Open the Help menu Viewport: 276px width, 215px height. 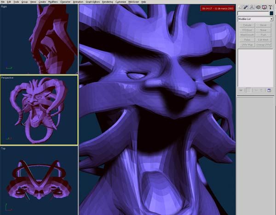pyautogui.click(x=144, y=2)
